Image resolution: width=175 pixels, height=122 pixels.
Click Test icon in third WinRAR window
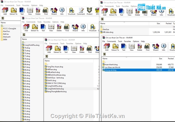66,49
